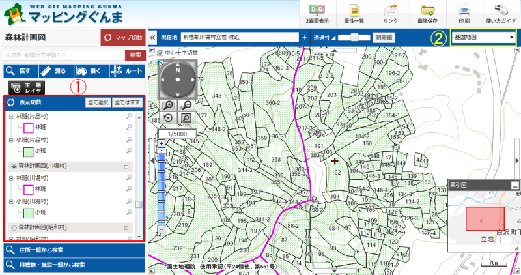Pan south using compass down arrow
Screen dimensions: 521x275
(178, 94)
